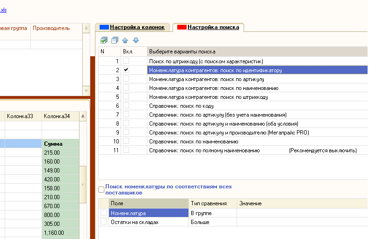Image resolution: width=376 pixels, height=239 pixels.
Task: Move selected search row down
Action: tap(136, 40)
